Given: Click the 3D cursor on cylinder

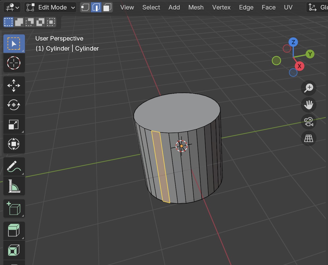Looking at the screenshot, I should click(181, 146).
